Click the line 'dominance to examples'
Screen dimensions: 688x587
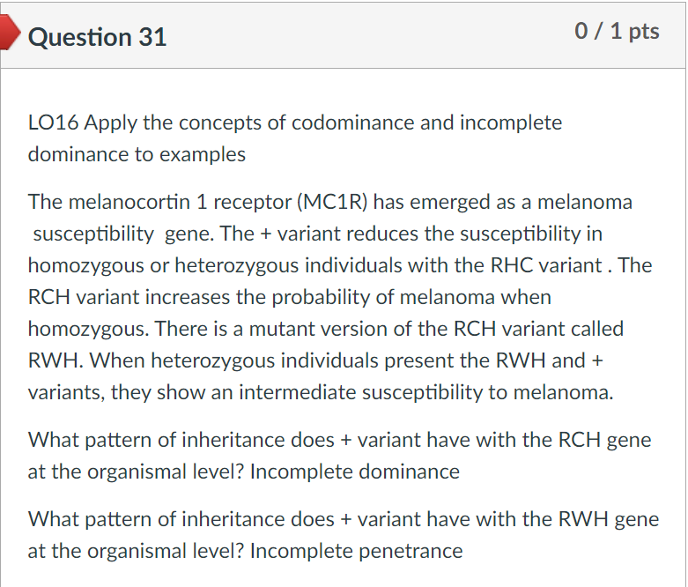pyautogui.click(x=137, y=154)
